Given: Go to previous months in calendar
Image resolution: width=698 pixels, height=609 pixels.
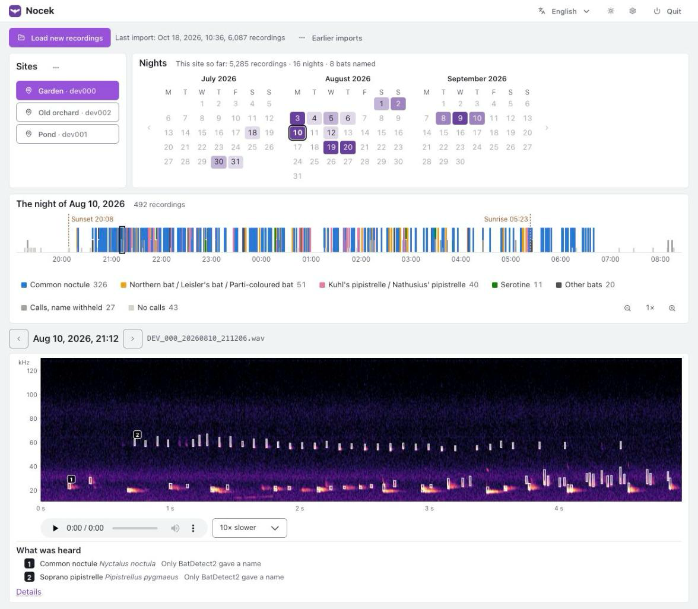Looking at the screenshot, I should coord(149,128).
